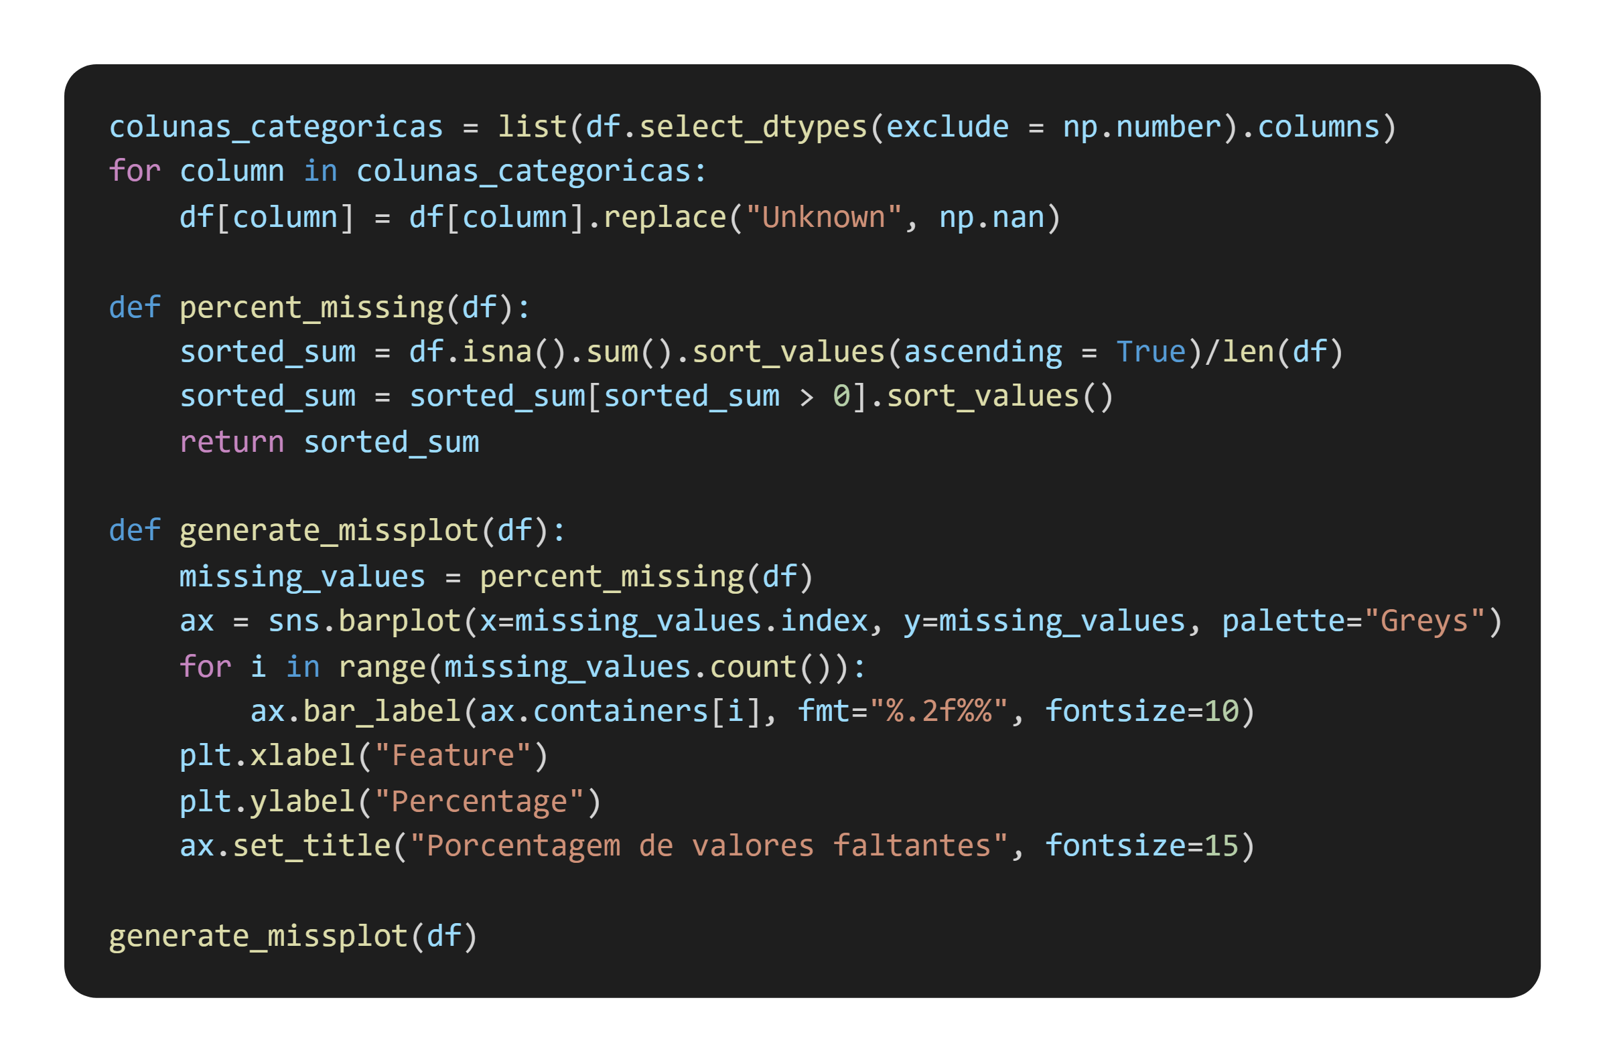This screenshot has width=1605, height=1063.
Task: Click the "Greys" palette string
Action: (1425, 621)
